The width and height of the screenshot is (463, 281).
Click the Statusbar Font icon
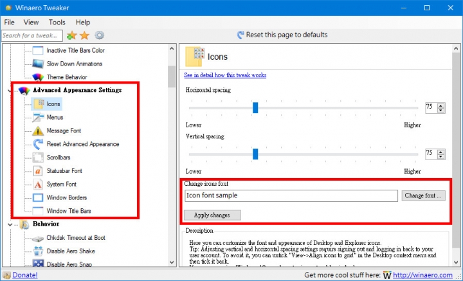[x=38, y=171]
